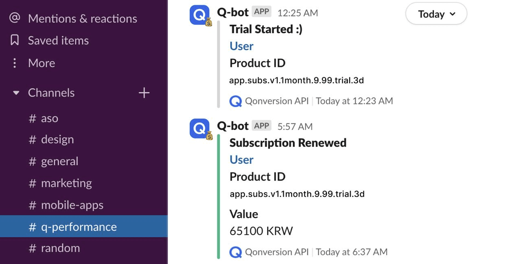Open the #mobile-apps channel
This screenshot has height=264, width=521.
72,205
